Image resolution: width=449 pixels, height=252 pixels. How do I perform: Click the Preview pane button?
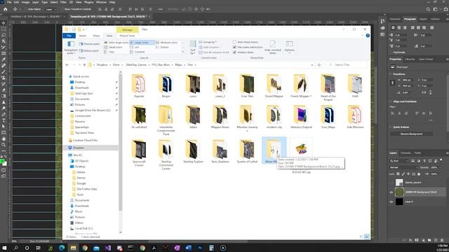click(x=89, y=44)
